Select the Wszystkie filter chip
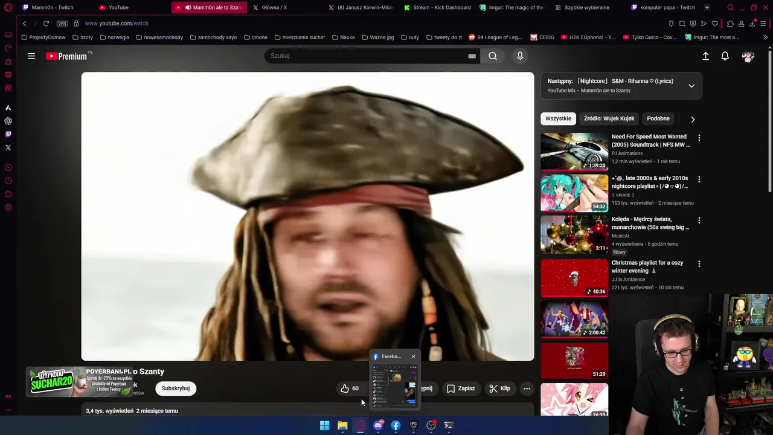The height and width of the screenshot is (435, 773). coord(558,118)
